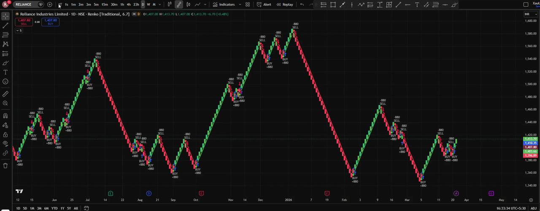Click the red 1,407.80 SELL button
Screen dimensions: 540x211
coord(24,22)
